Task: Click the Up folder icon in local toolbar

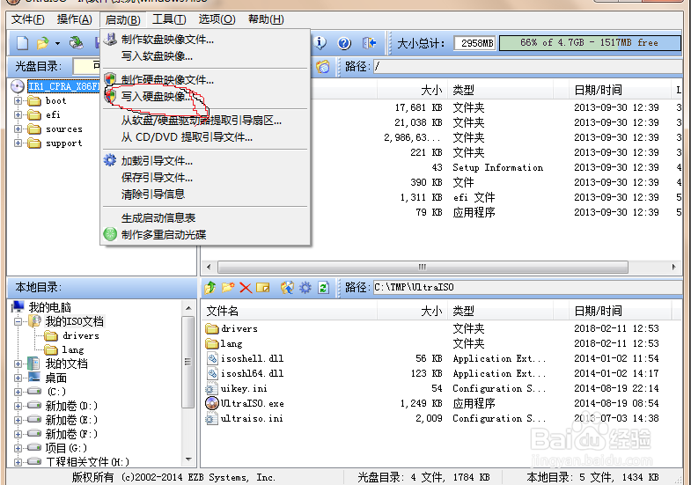Action: point(210,288)
